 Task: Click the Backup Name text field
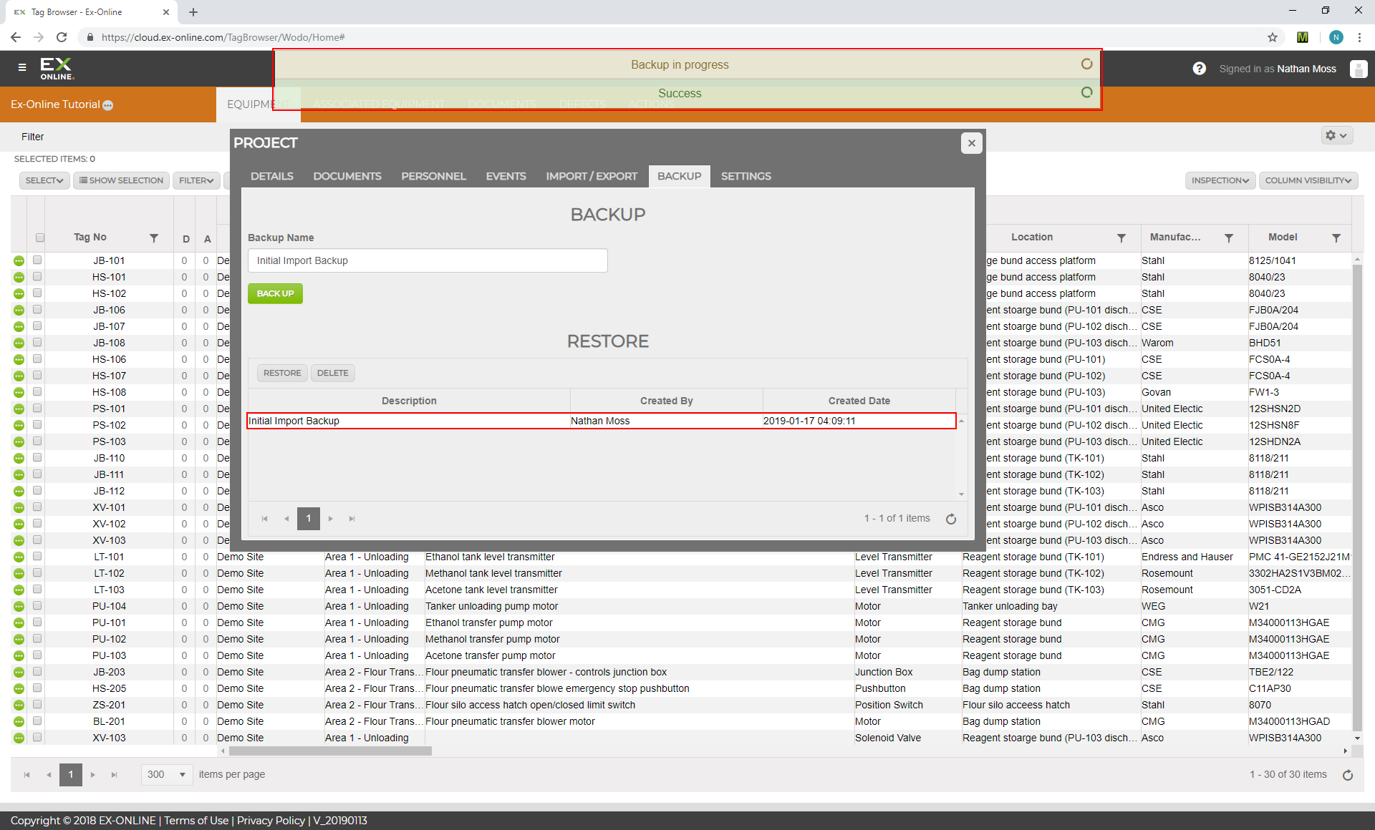click(428, 260)
